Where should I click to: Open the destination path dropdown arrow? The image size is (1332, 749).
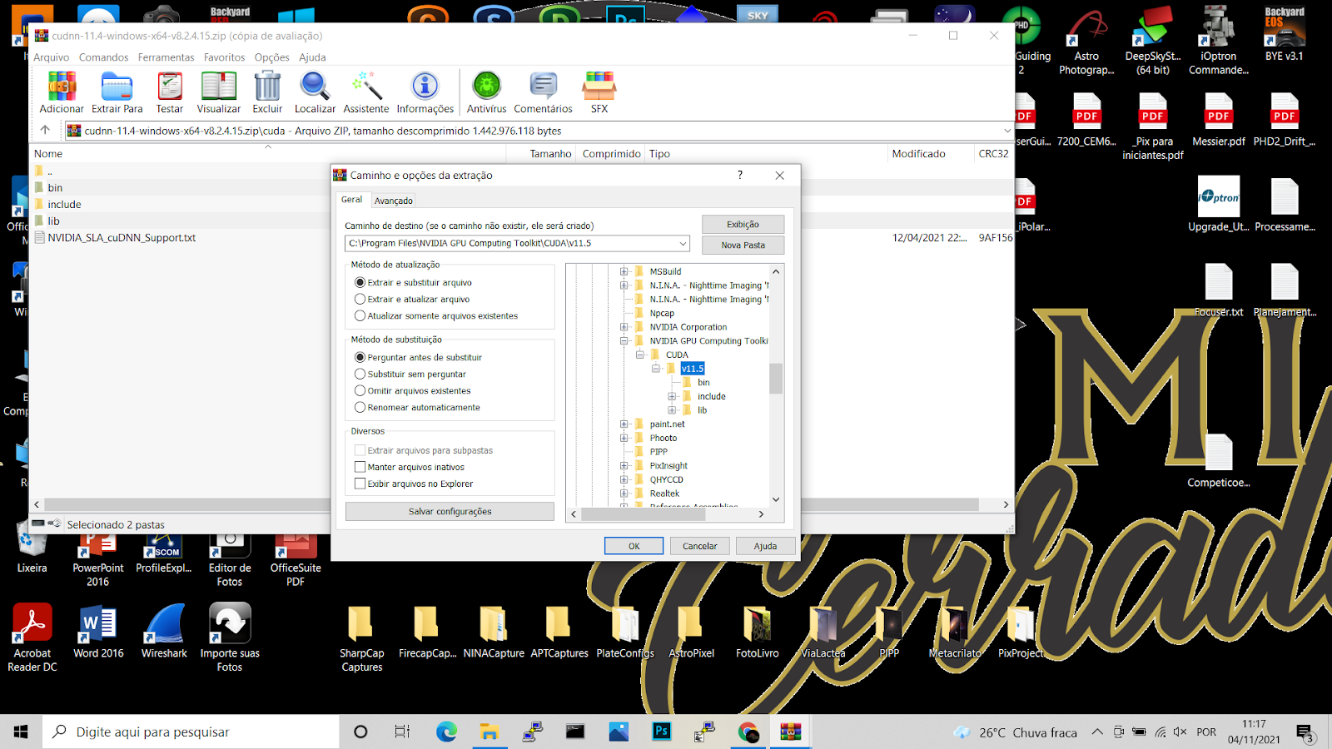[x=683, y=244]
